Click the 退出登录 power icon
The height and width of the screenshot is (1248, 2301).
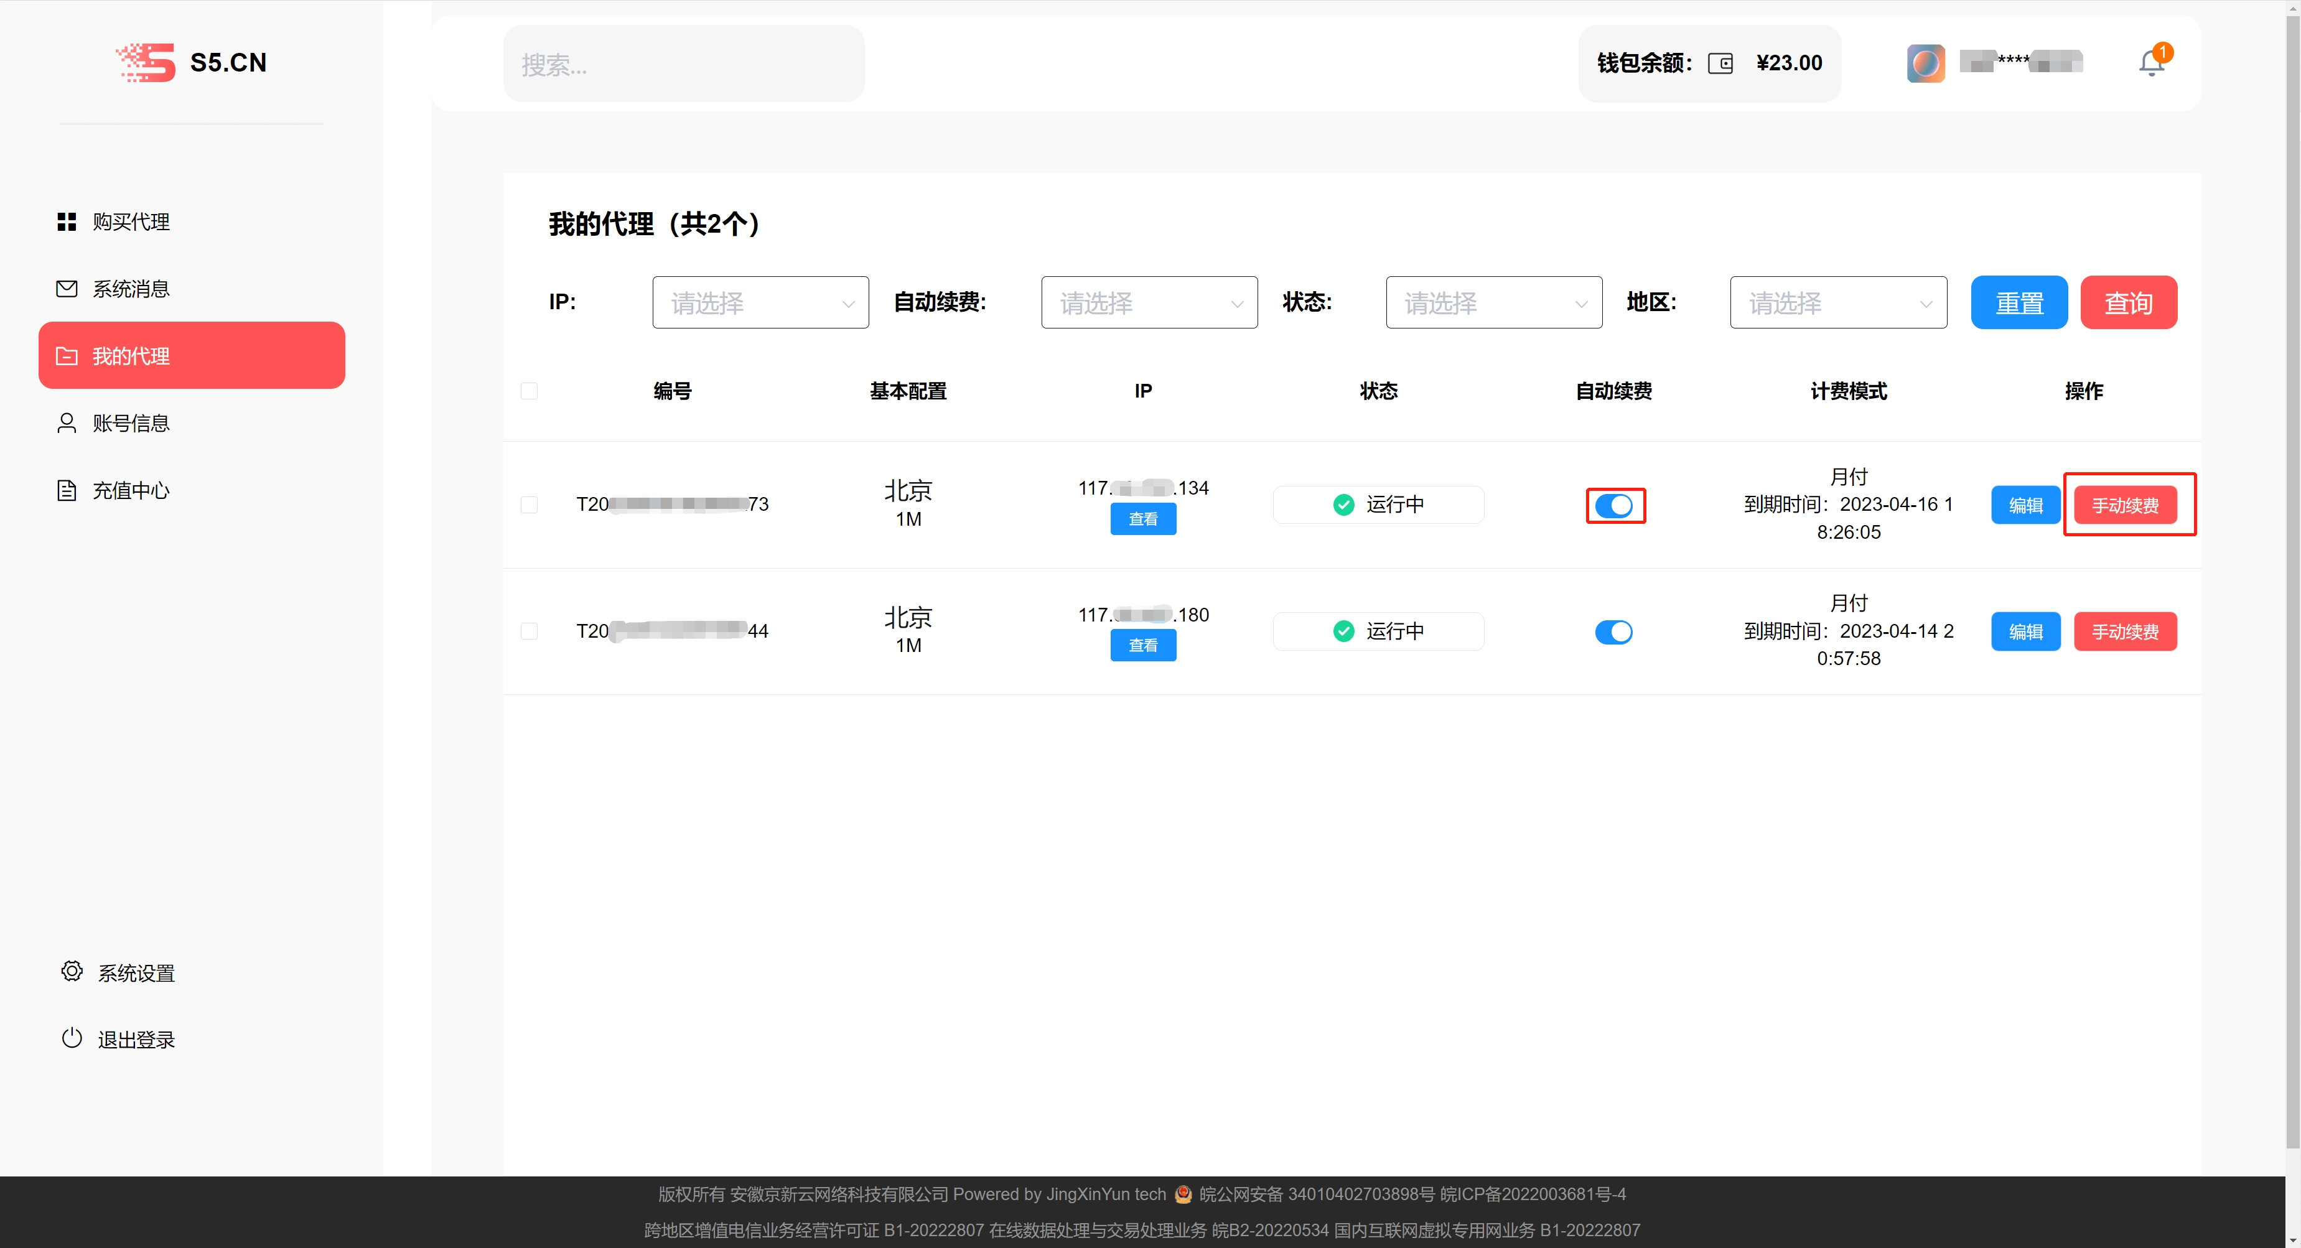[72, 1038]
